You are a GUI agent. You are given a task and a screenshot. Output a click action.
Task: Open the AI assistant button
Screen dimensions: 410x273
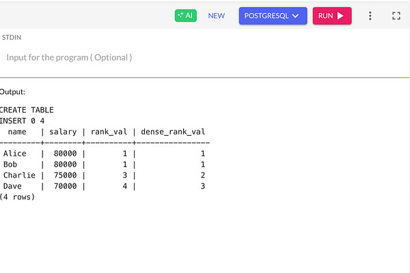186,16
